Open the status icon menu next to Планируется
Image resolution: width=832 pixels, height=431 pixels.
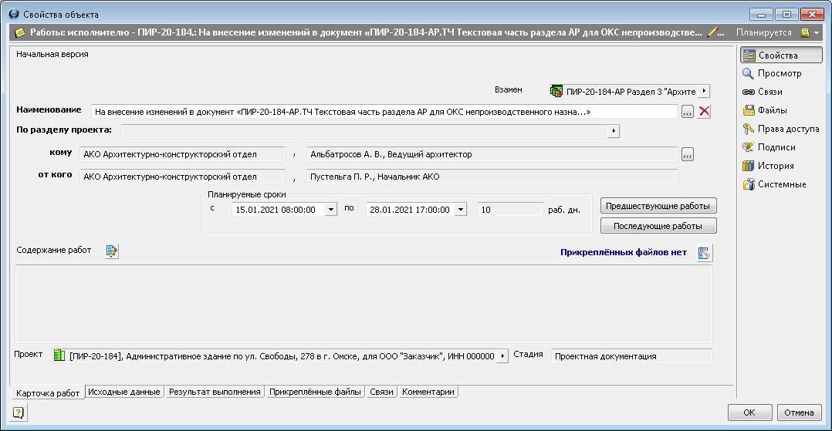[809, 33]
